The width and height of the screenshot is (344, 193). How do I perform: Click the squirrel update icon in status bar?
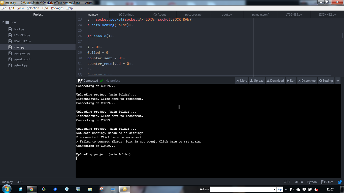(340, 182)
